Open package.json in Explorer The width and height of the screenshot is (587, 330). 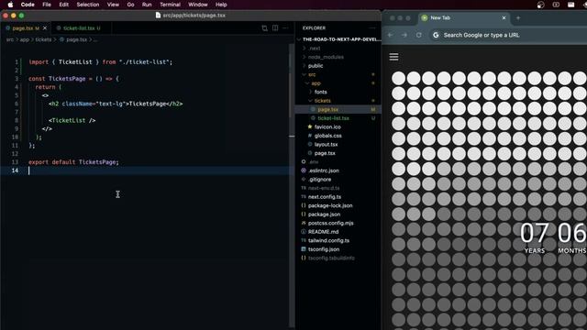click(338, 214)
